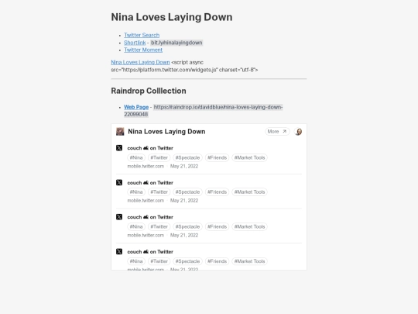
Task: Select #Twitter tag in third bookmark
Action: point(159,226)
